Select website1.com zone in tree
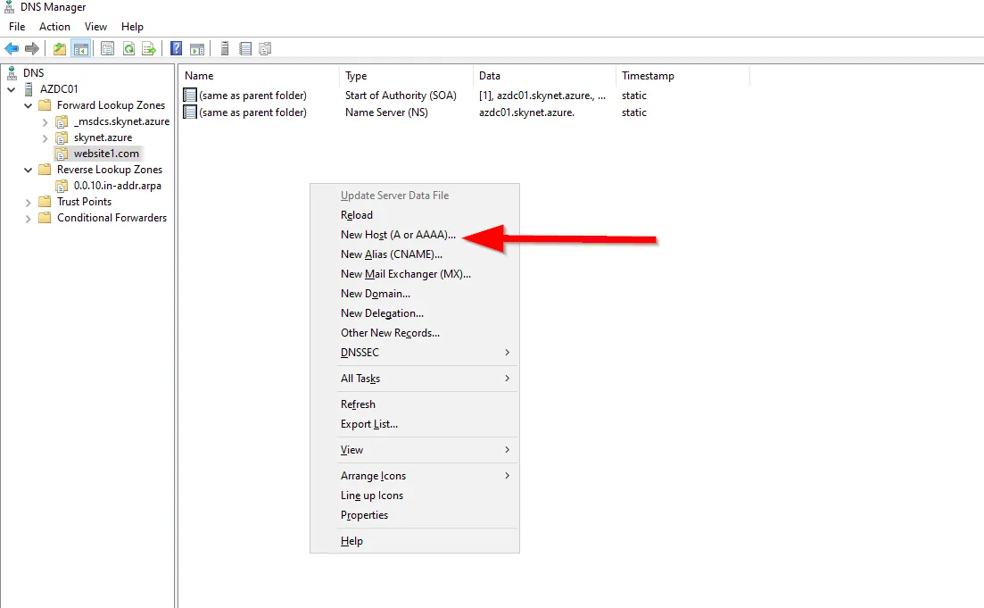This screenshot has height=608, width=984. point(106,154)
